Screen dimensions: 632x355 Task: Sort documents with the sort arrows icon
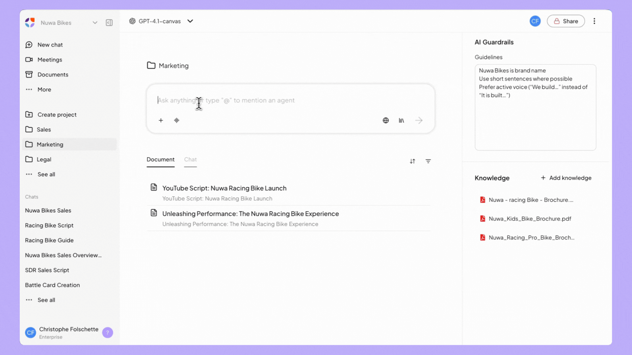(x=412, y=161)
